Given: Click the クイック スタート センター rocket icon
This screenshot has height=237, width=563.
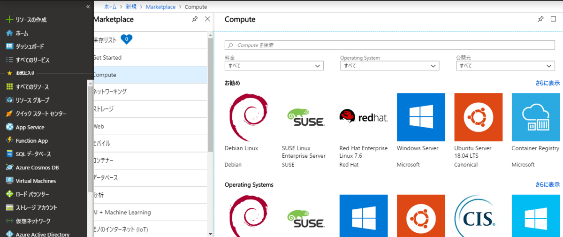Looking at the screenshot, I should (x=9, y=114).
